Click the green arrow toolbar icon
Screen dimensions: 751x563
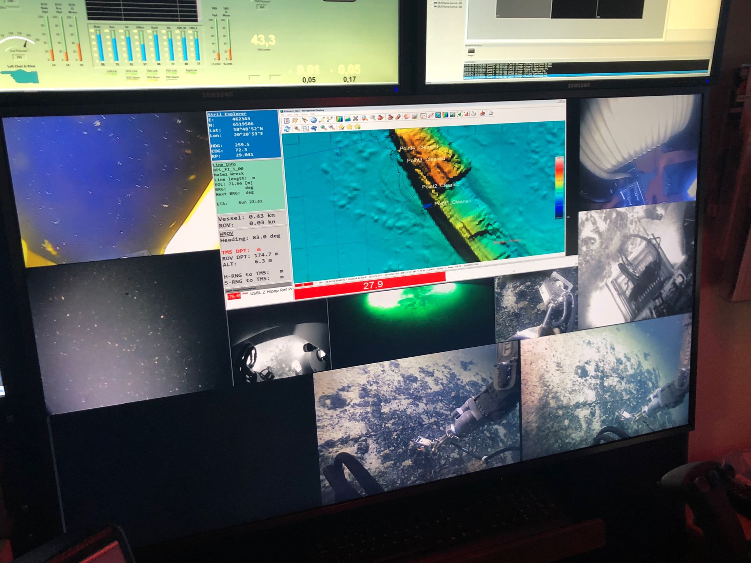point(460,114)
